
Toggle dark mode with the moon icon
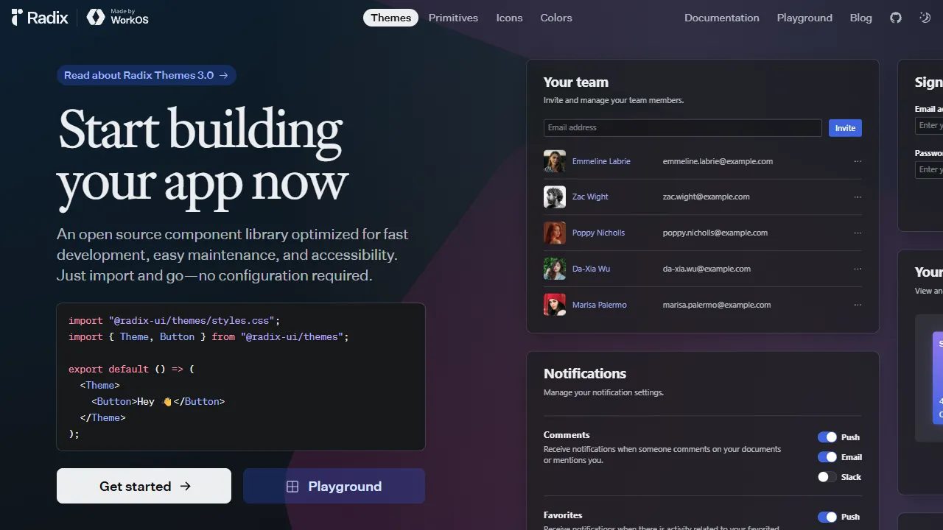tap(925, 18)
